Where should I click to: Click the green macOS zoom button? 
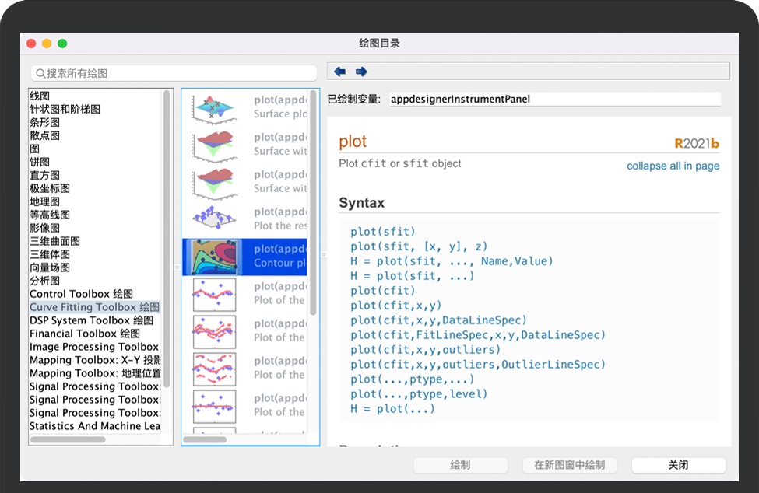(62, 44)
